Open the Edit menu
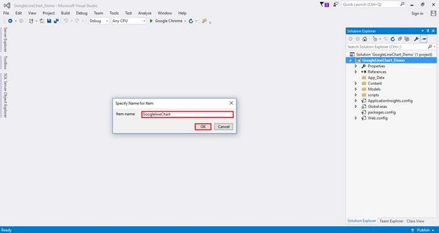The image size is (439, 233). click(x=18, y=13)
